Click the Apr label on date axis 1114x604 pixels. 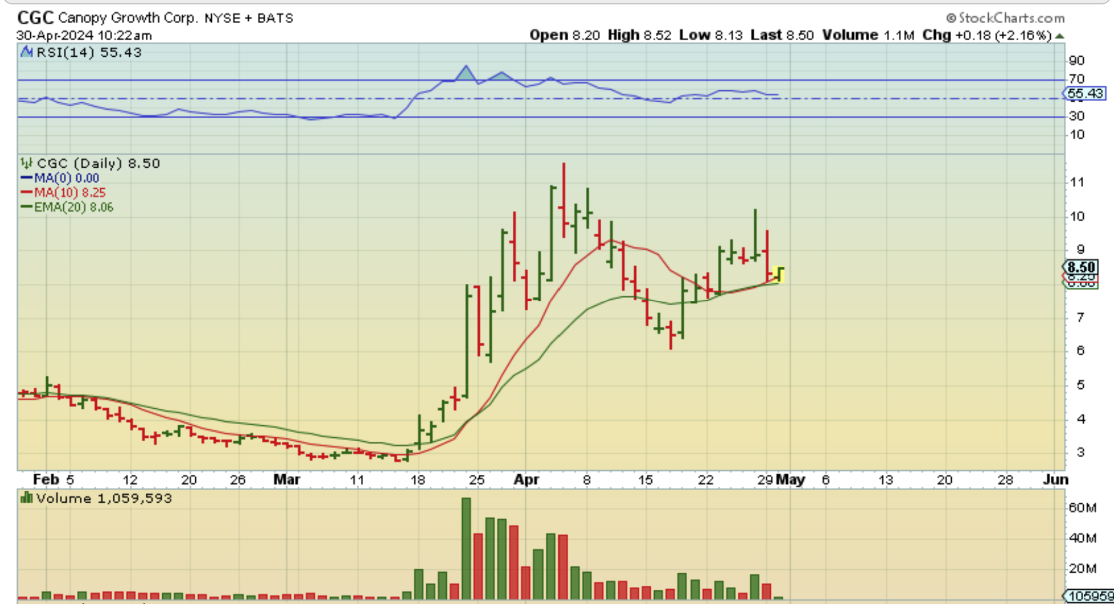point(526,480)
